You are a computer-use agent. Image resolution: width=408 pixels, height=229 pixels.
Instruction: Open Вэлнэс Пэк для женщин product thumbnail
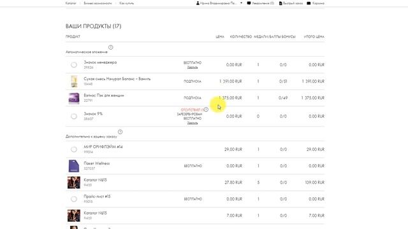(x=74, y=98)
